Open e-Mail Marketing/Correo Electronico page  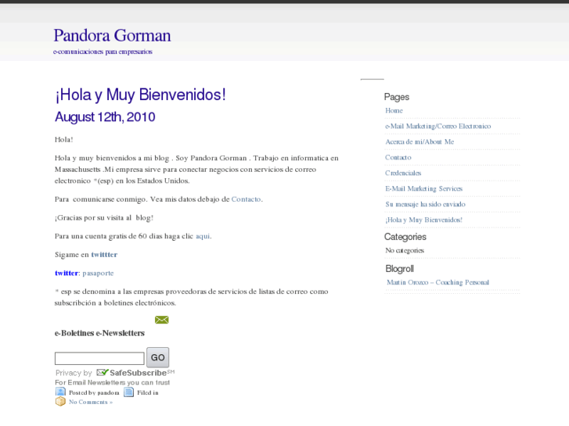click(438, 126)
